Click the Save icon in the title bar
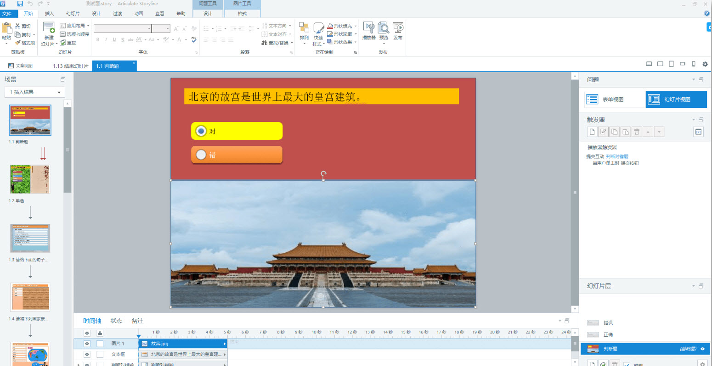Image resolution: width=712 pixels, height=366 pixels. [x=20, y=4]
